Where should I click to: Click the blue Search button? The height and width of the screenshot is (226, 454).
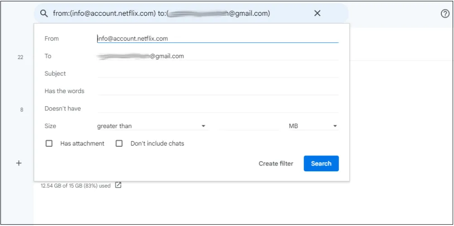pyautogui.click(x=321, y=164)
